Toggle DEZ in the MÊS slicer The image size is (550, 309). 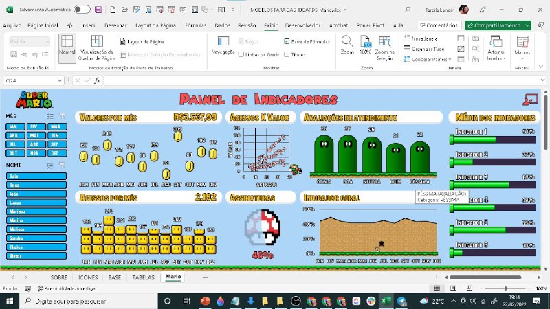point(57,152)
